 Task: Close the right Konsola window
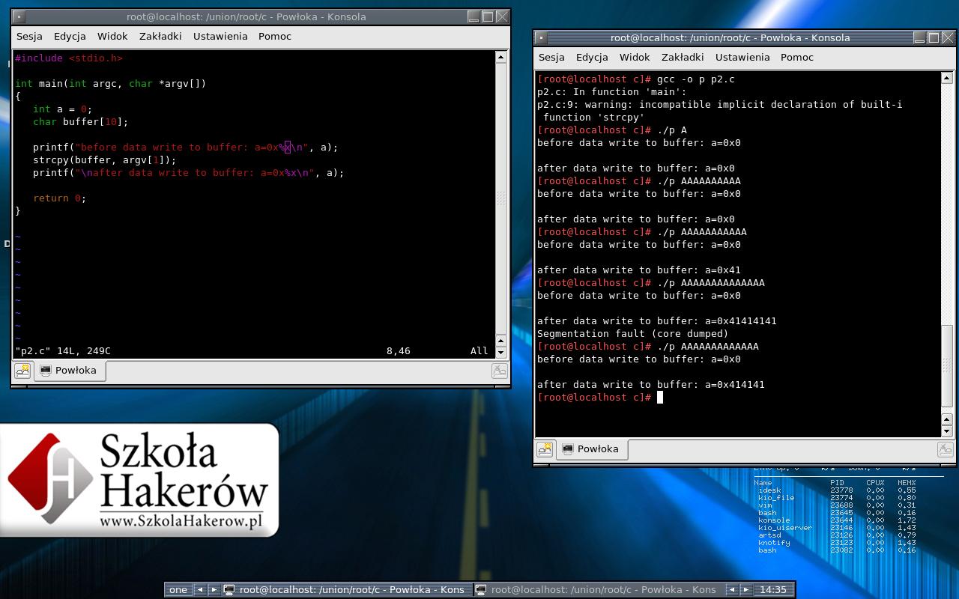948,37
